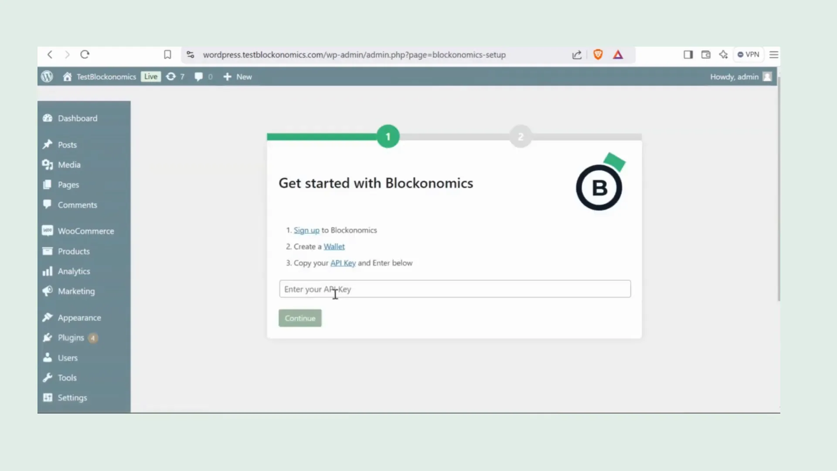Click the Continue button
837x471 pixels.
[x=300, y=318]
